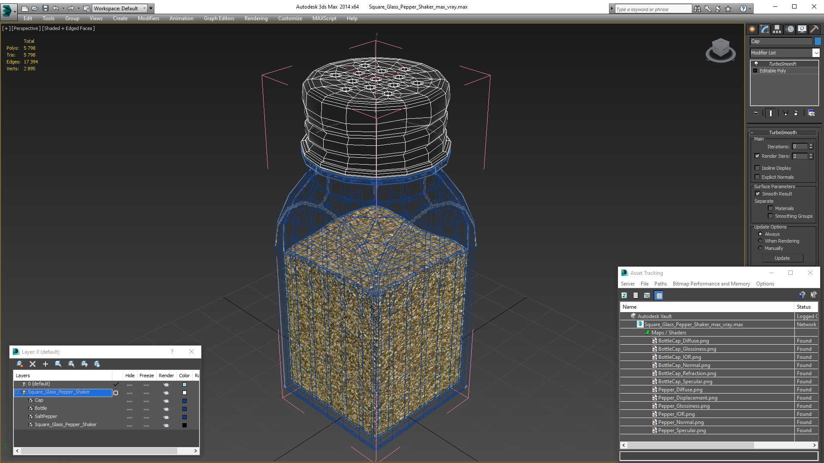The width and height of the screenshot is (824, 463).
Task: Open the Create command panel tab
Action: point(752,29)
